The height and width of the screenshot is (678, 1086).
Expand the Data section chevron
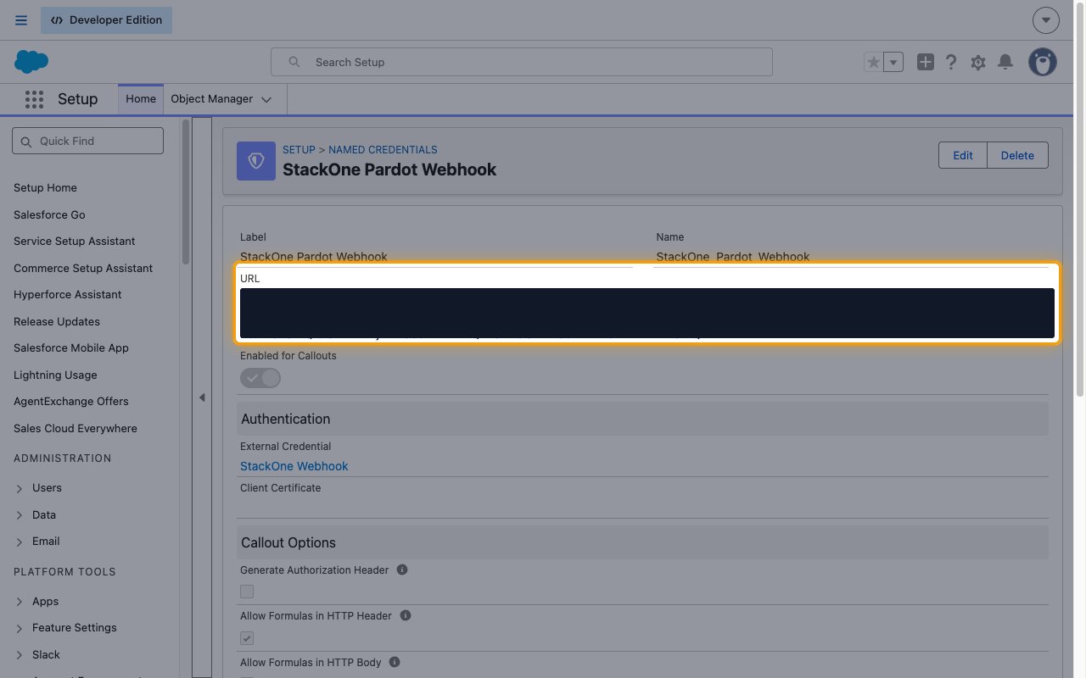(x=20, y=515)
